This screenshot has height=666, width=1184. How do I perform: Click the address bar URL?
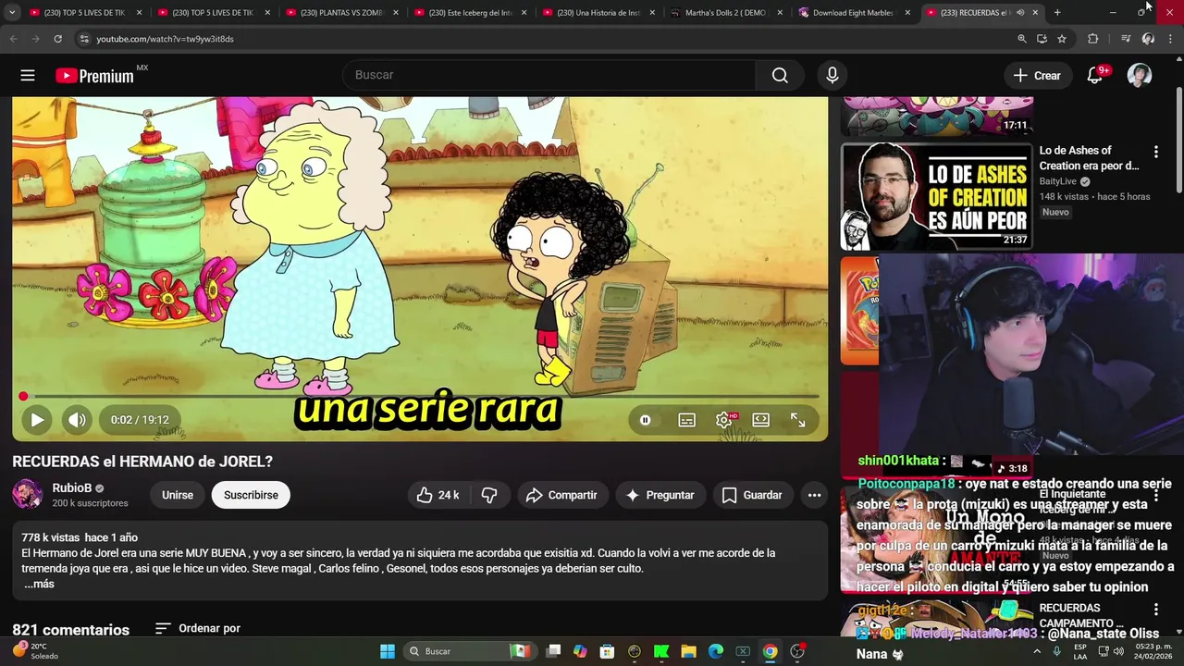(165, 39)
